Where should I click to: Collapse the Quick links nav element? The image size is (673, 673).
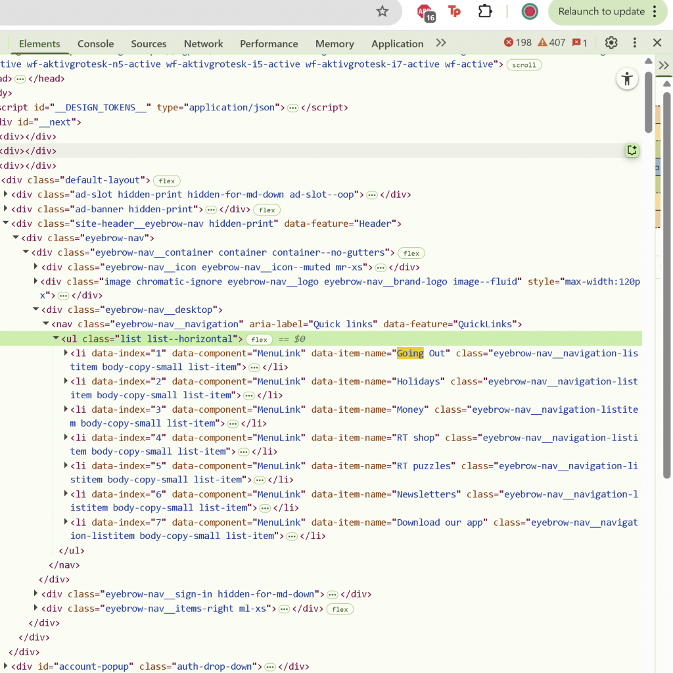click(x=46, y=323)
